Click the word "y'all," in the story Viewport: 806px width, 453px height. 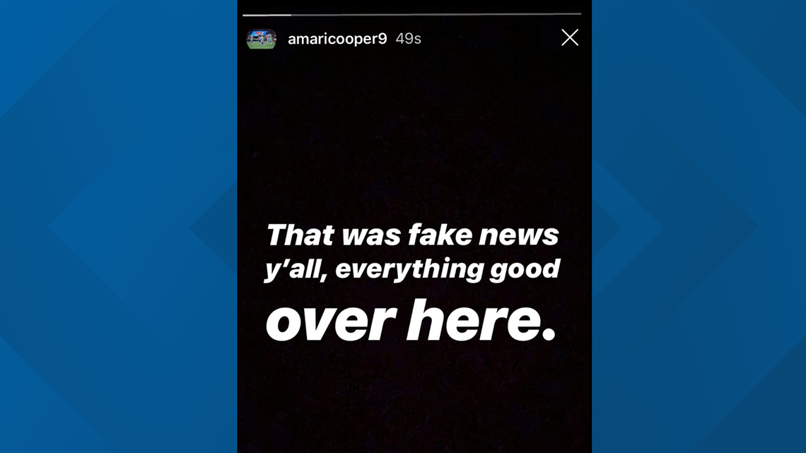296,270
